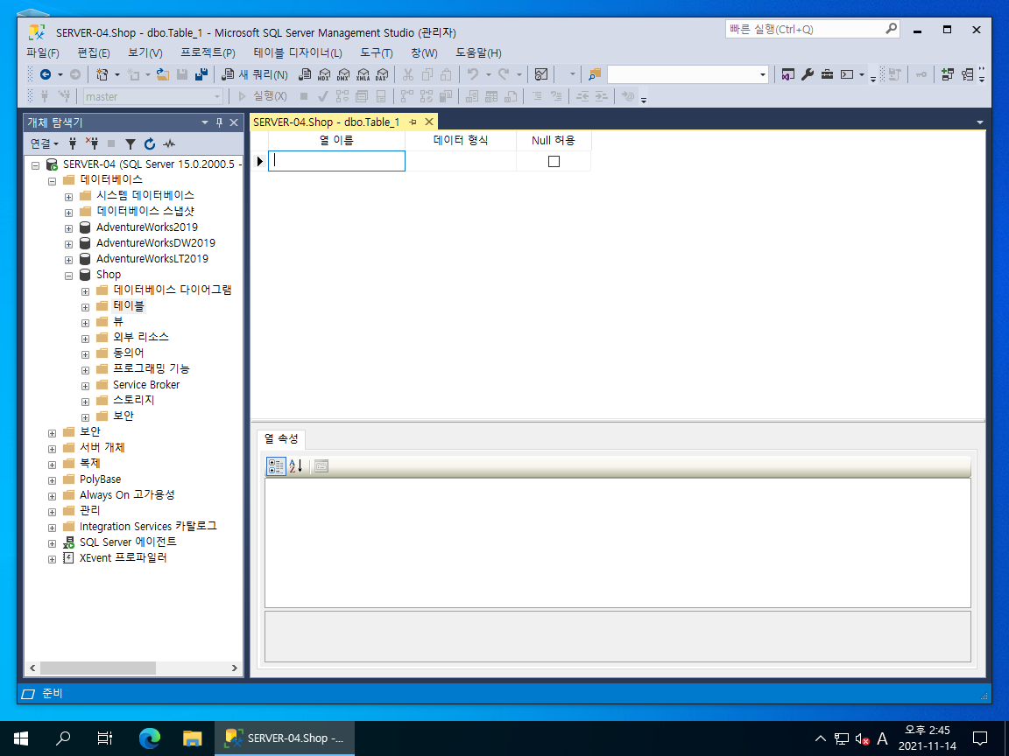Click the Object Explorer filter funnel icon
Image resolution: width=1009 pixels, height=756 pixels.
pyautogui.click(x=131, y=143)
